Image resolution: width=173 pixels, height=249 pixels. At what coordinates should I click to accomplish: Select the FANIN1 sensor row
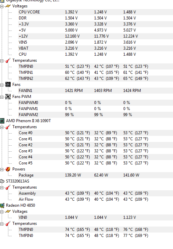(x=95, y=91)
